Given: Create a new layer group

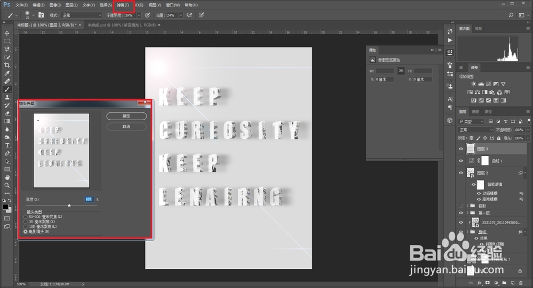Looking at the screenshot, I should [x=504, y=283].
